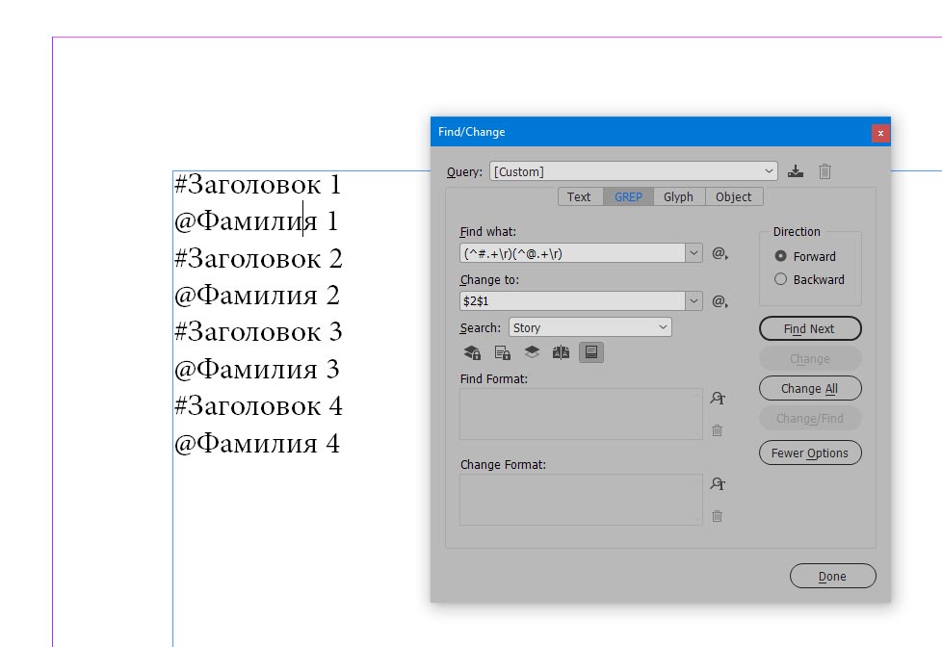Click the text line '#Заголовок 4'
942x647 pixels.
[258, 406]
